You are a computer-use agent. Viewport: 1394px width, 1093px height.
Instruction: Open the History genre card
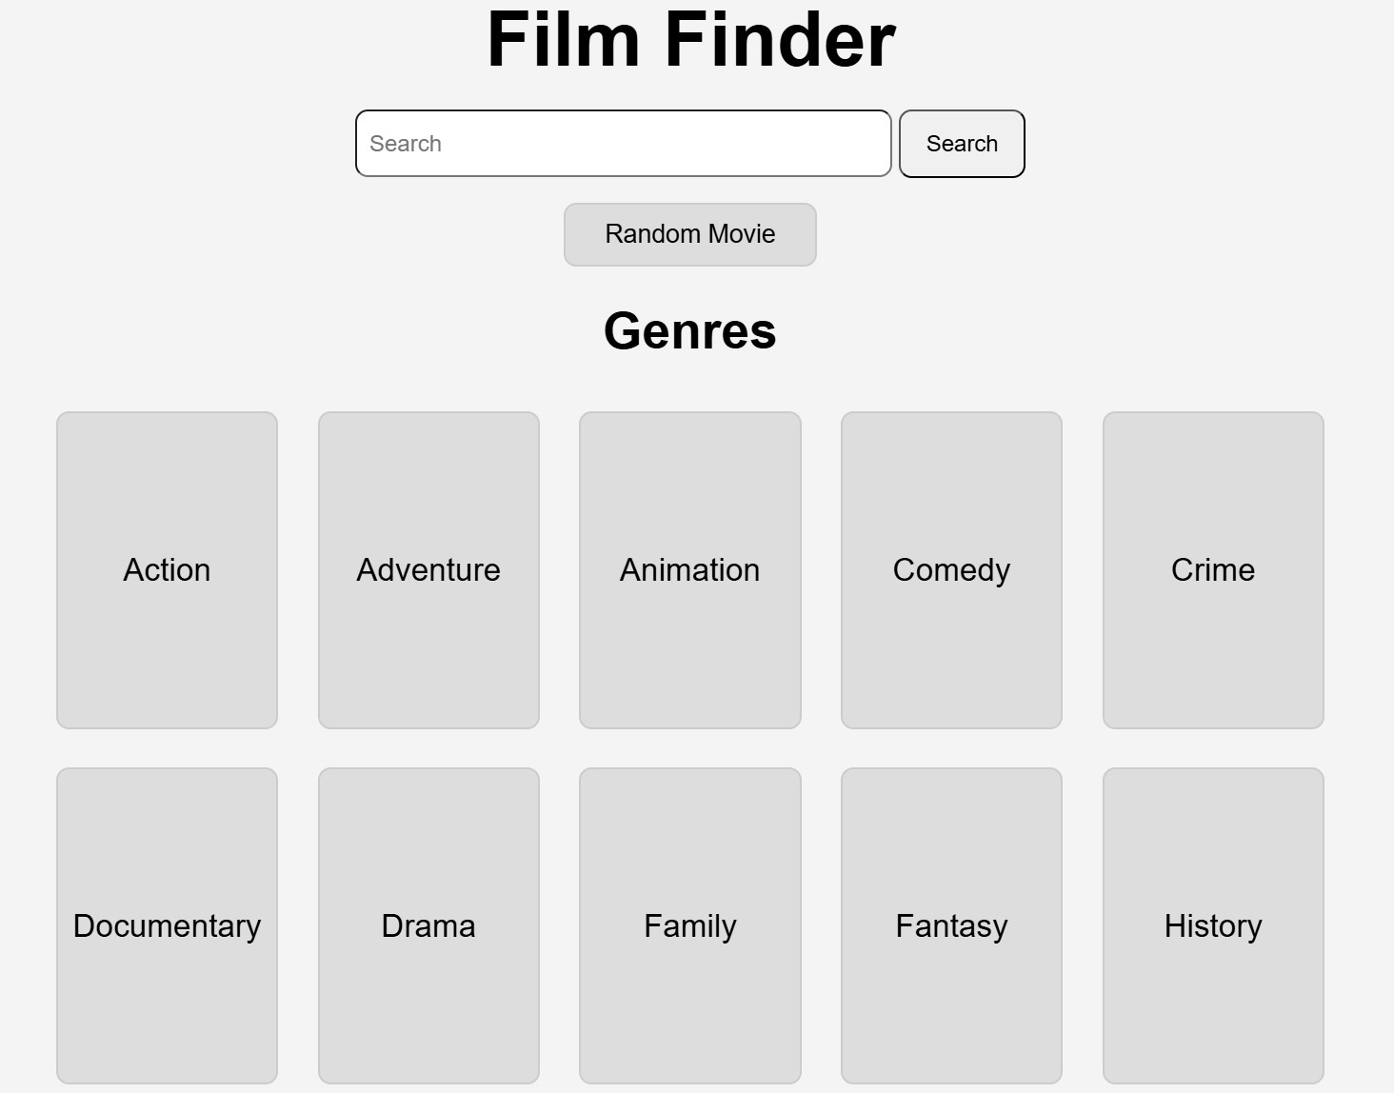(1213, 926)
